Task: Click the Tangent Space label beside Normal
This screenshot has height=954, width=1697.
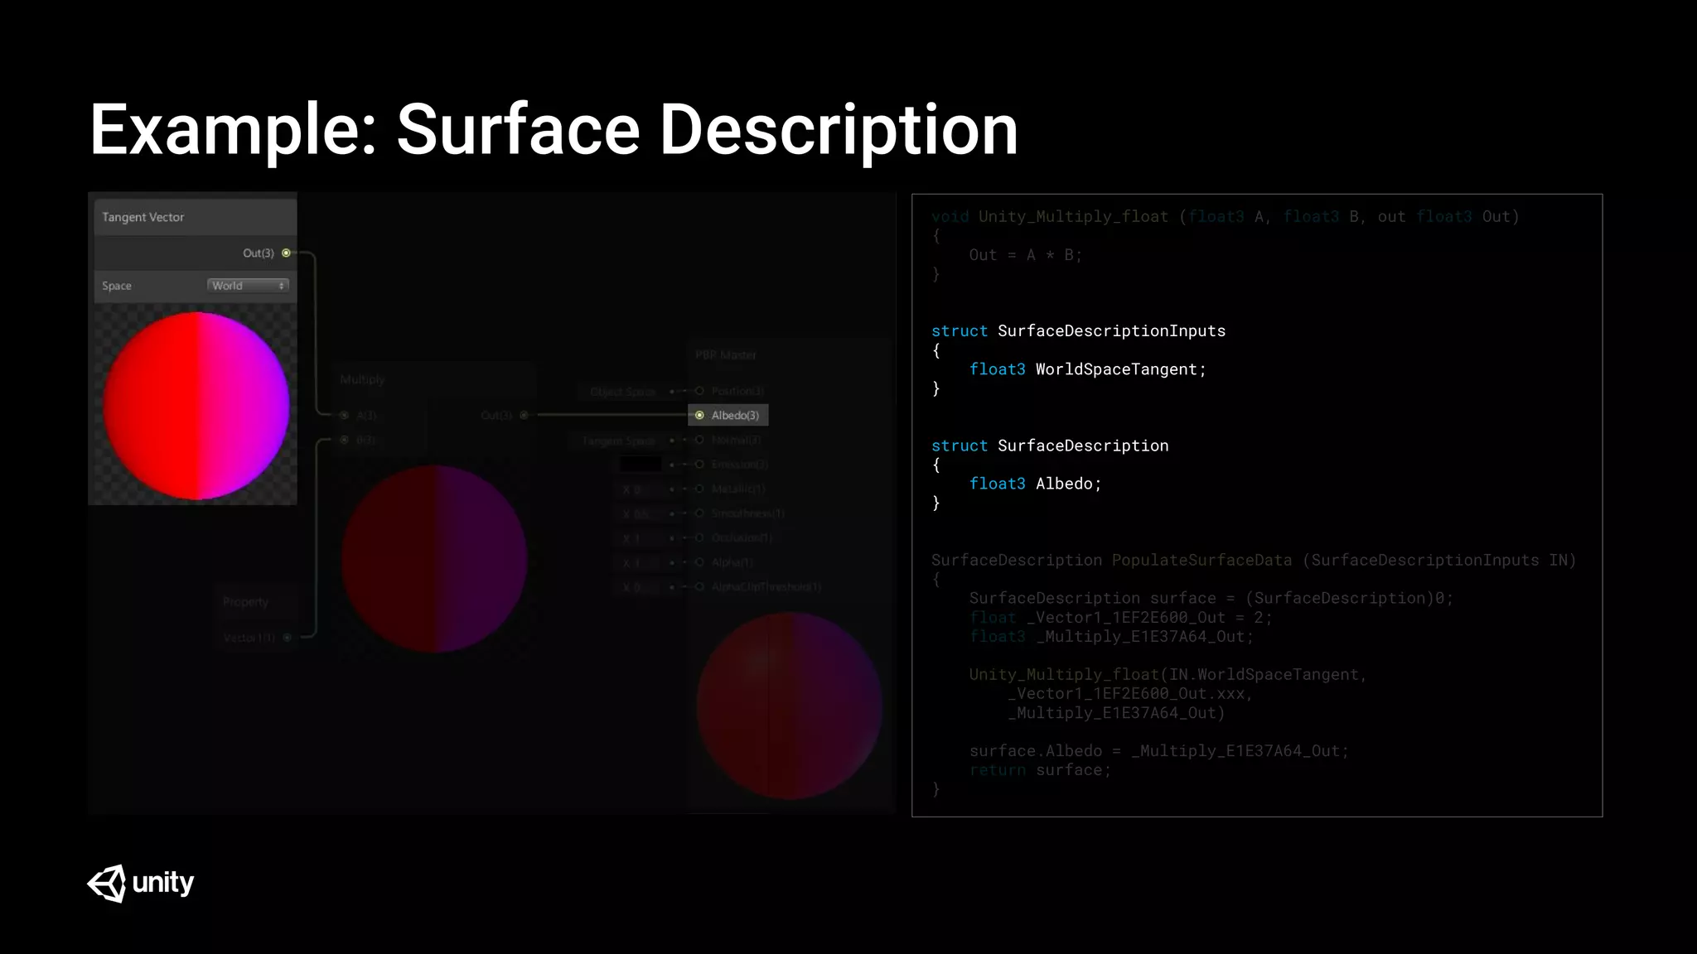Action: [x=618, y=441]
